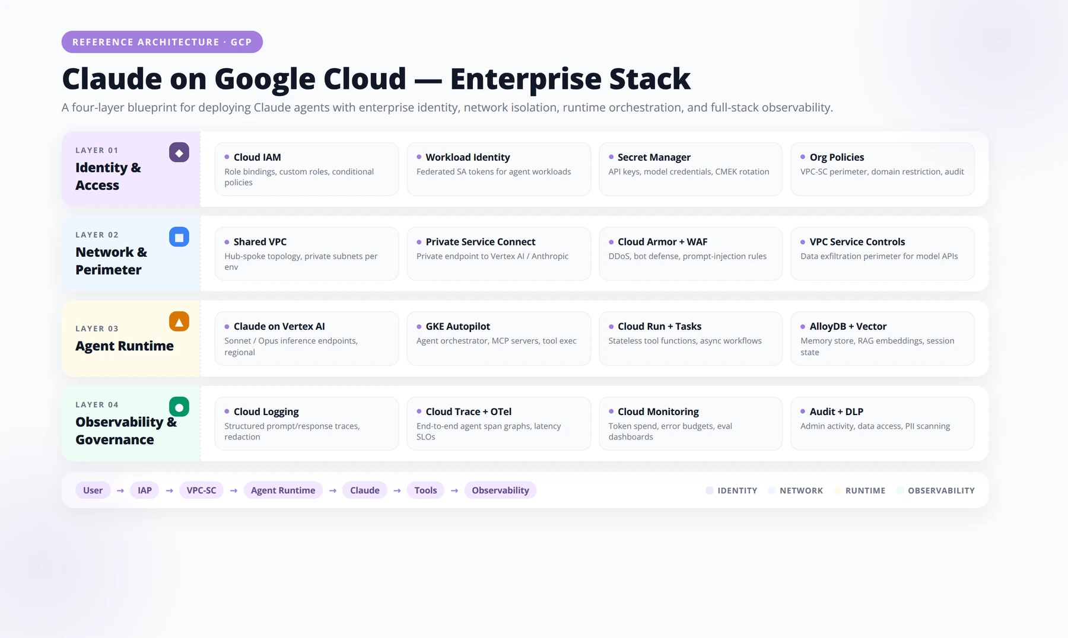Click the arrow between Tools and Observability
1068x638 pixels.
tap(454, 491)
